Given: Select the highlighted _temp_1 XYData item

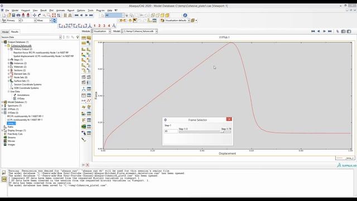Looking at the screenshot, I should [11, 123].
